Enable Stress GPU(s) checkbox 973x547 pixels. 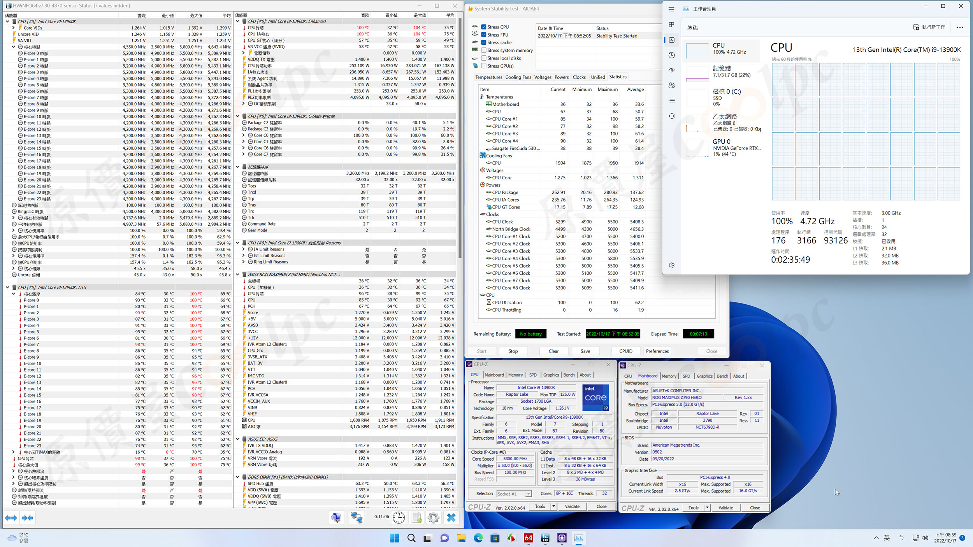pos(484,66)
